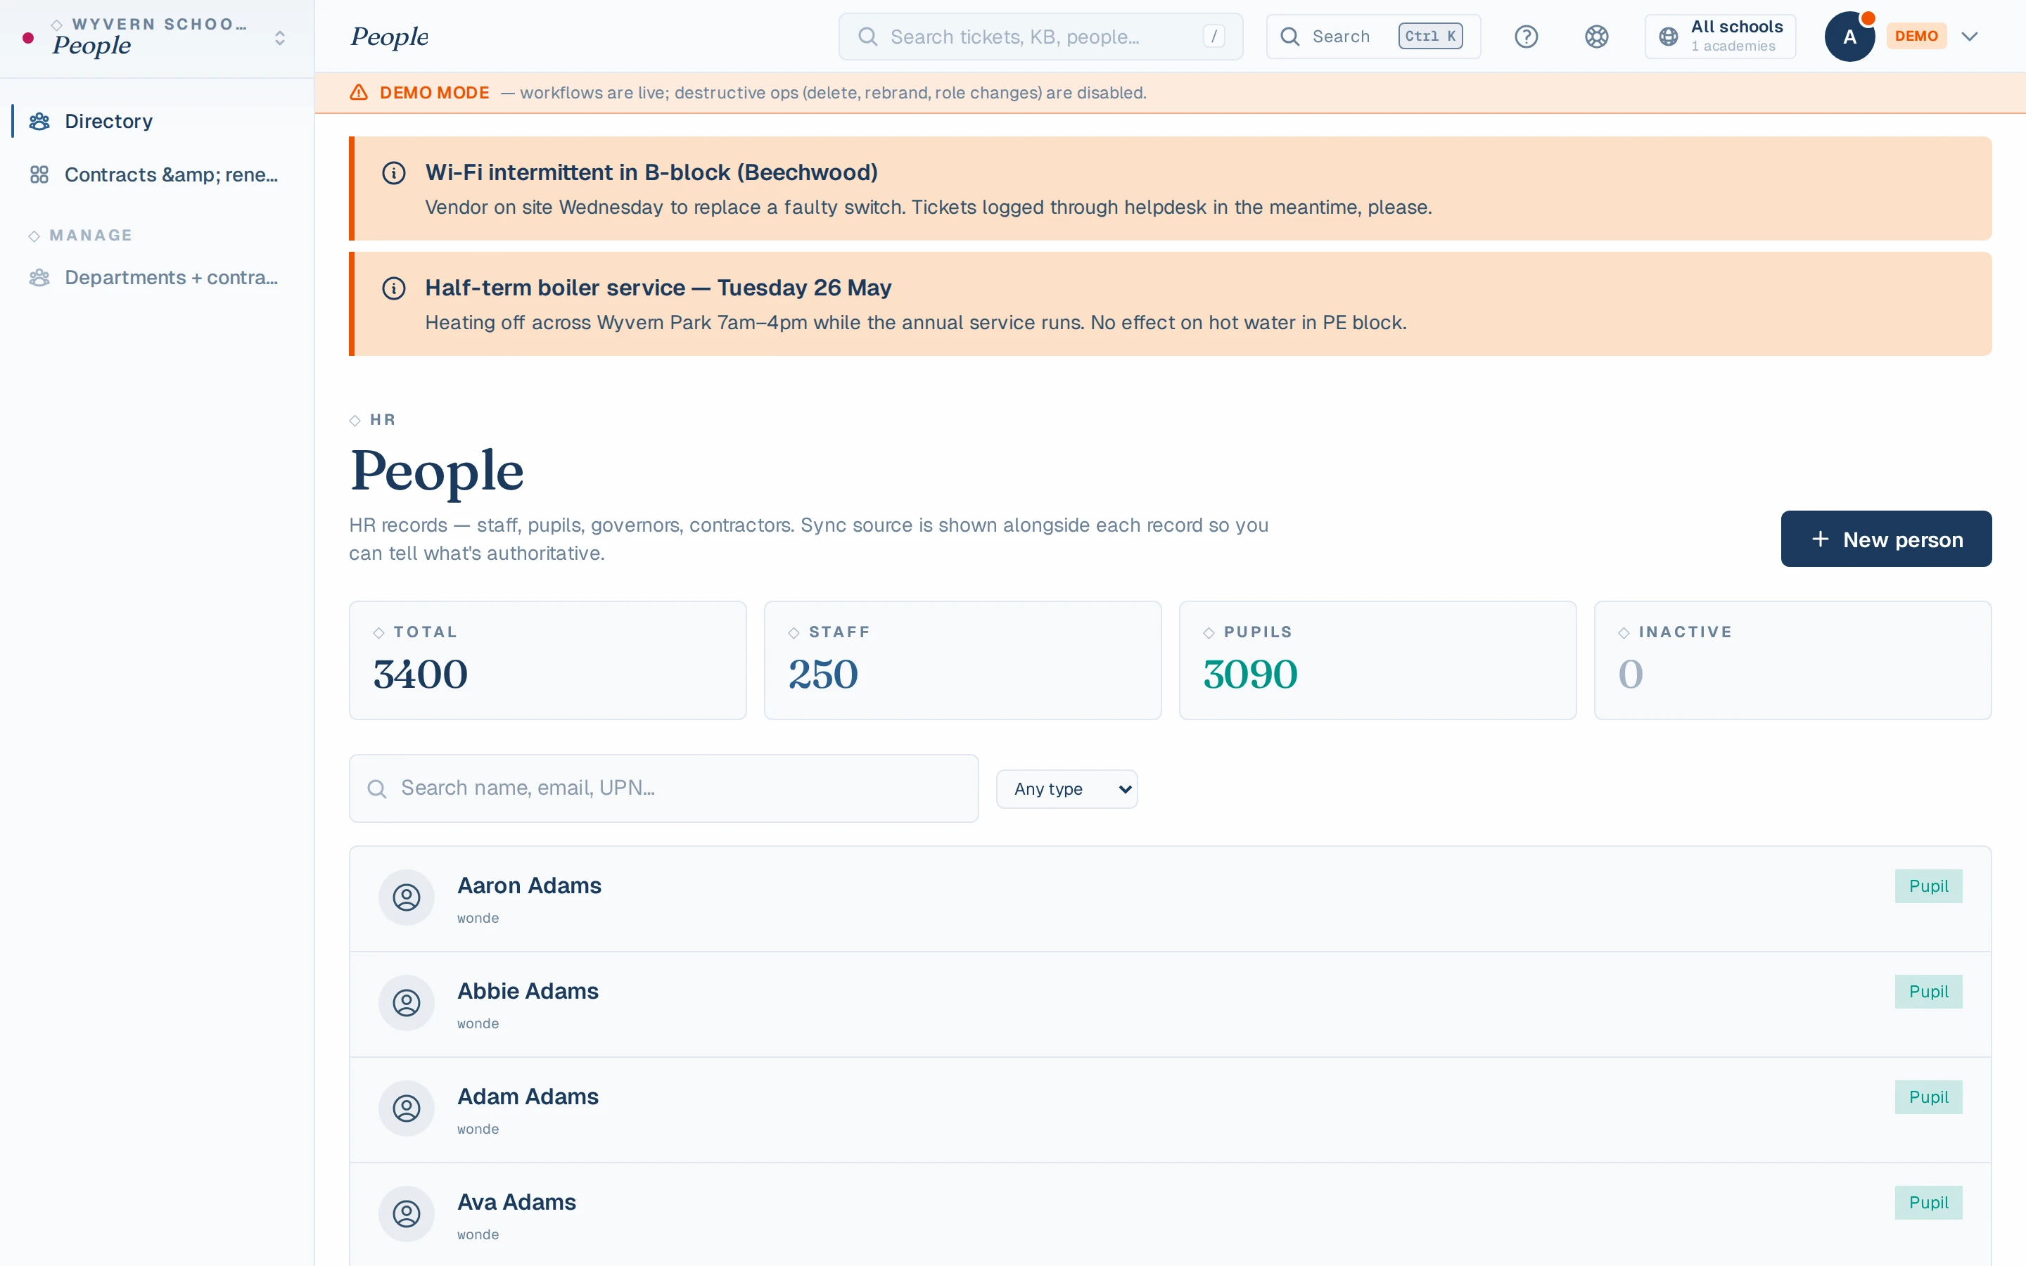Click Aaron Adams avatar icon
This screenshot has height=1266, width=2026.
407,897
